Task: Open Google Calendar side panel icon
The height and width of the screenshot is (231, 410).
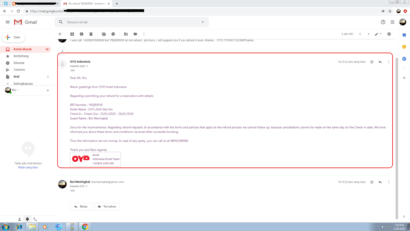Action: (x=404, y=35)
